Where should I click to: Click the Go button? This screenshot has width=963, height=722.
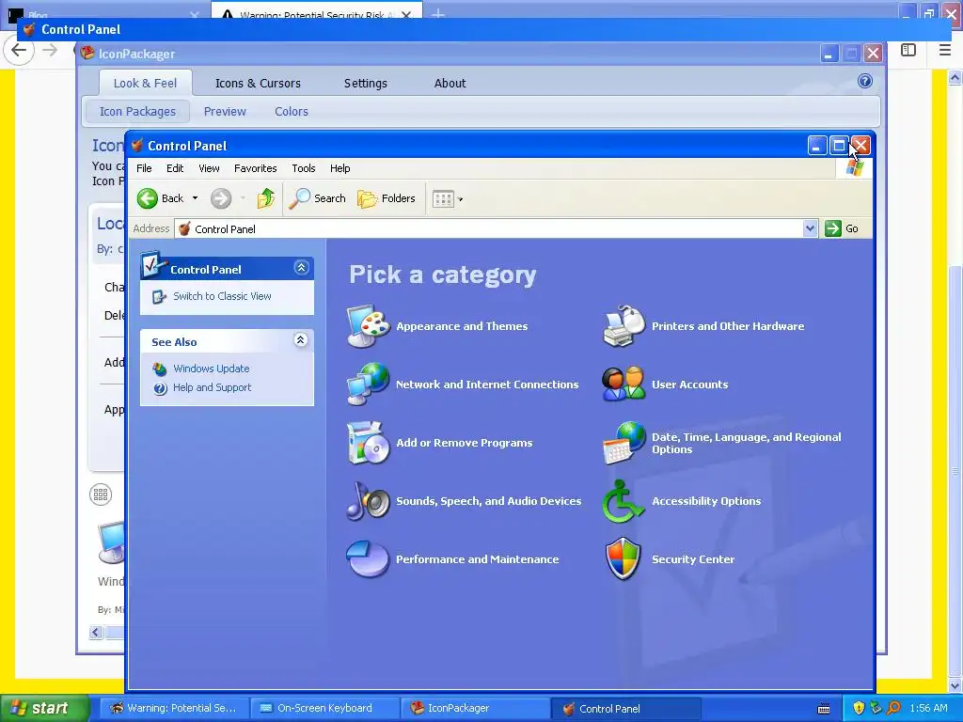843,228
